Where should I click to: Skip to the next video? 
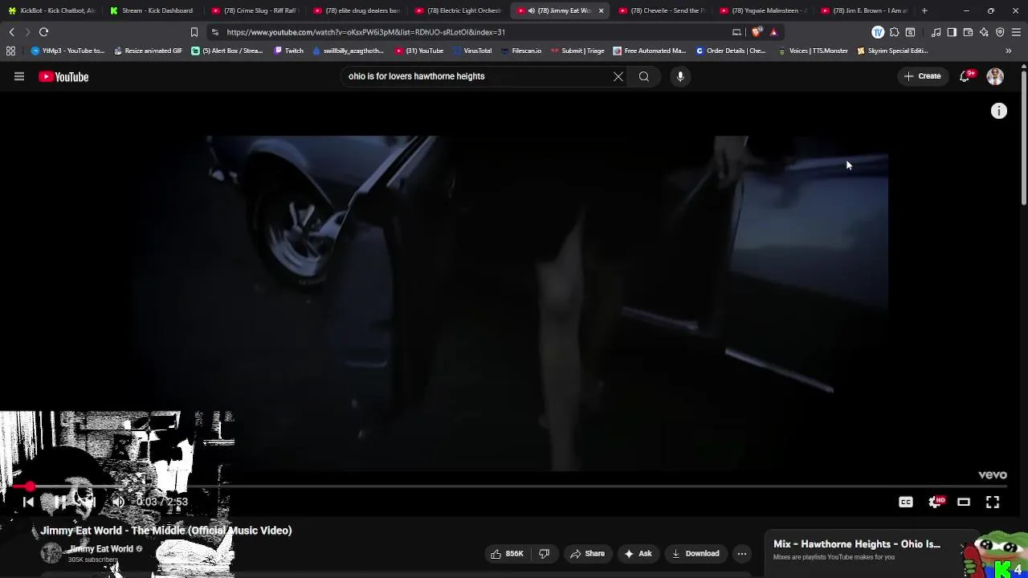88,502
